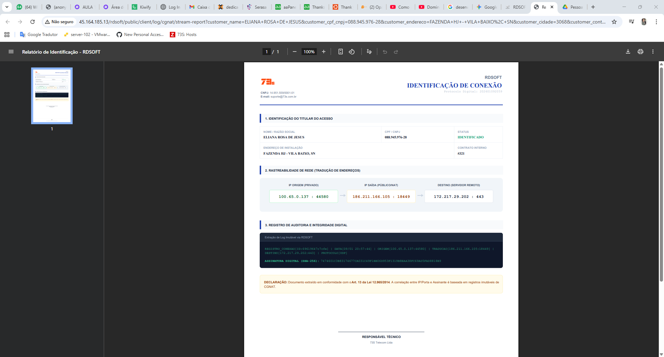Click the vertical scrollbar of the PDF
664x357 pixels.
(661, 173)
